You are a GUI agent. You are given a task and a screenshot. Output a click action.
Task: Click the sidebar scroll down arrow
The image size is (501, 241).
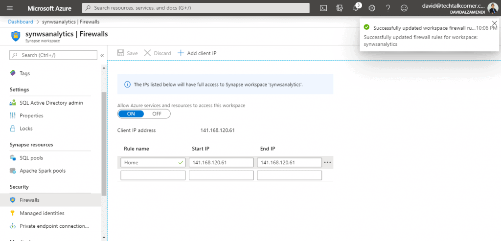(x=104, y=238)
